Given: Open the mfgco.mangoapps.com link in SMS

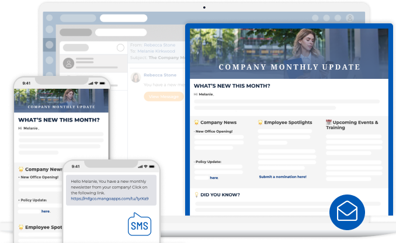Looking at the screenshot, I should click(x=110, y=199).
